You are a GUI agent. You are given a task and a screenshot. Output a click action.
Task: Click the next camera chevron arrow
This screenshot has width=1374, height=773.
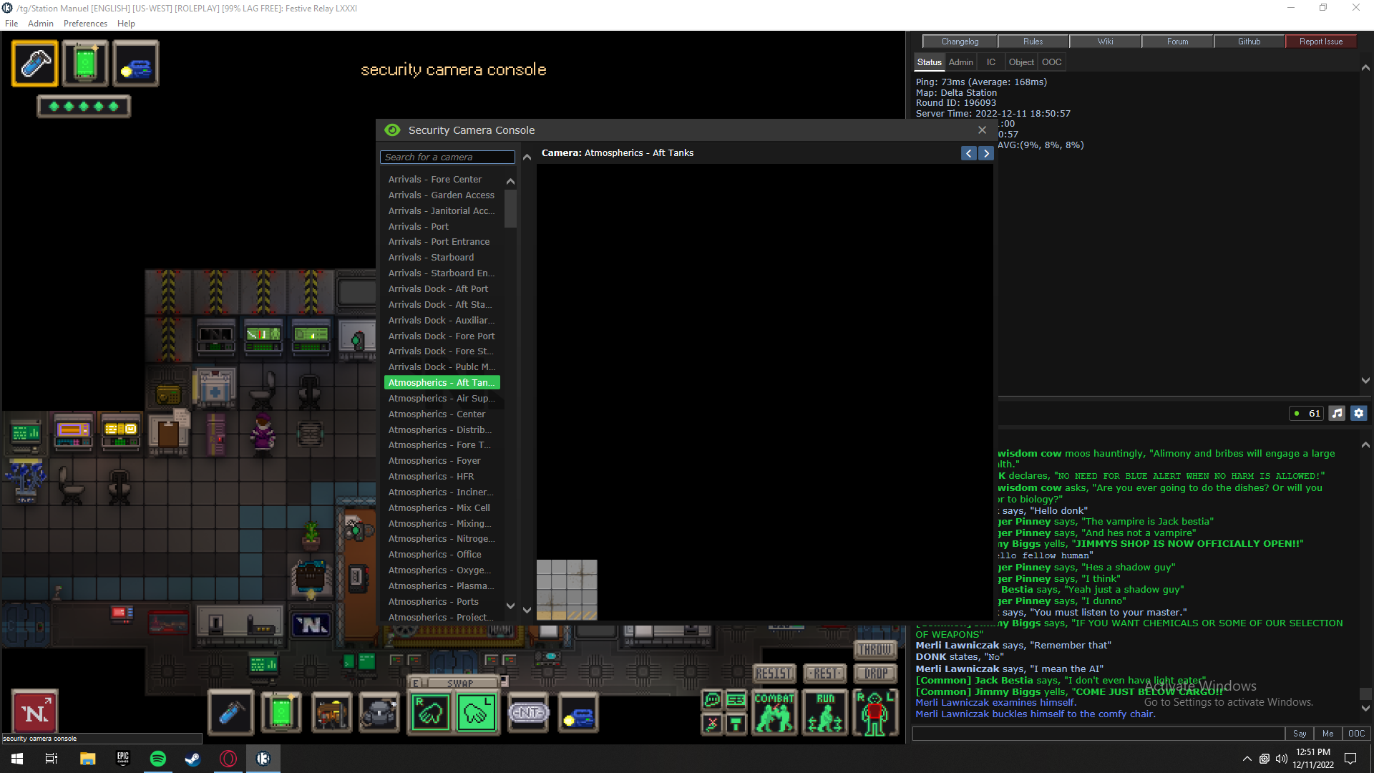pyautogui.click(x=986, y=153)
